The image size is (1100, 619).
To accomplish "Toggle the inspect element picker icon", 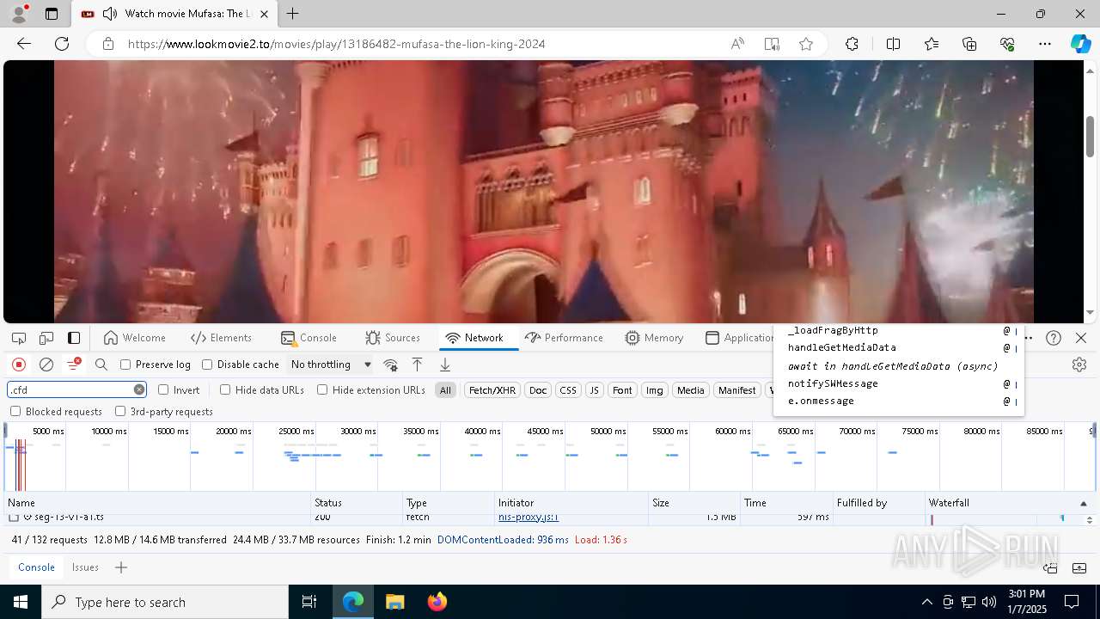I will pos(19,338).
